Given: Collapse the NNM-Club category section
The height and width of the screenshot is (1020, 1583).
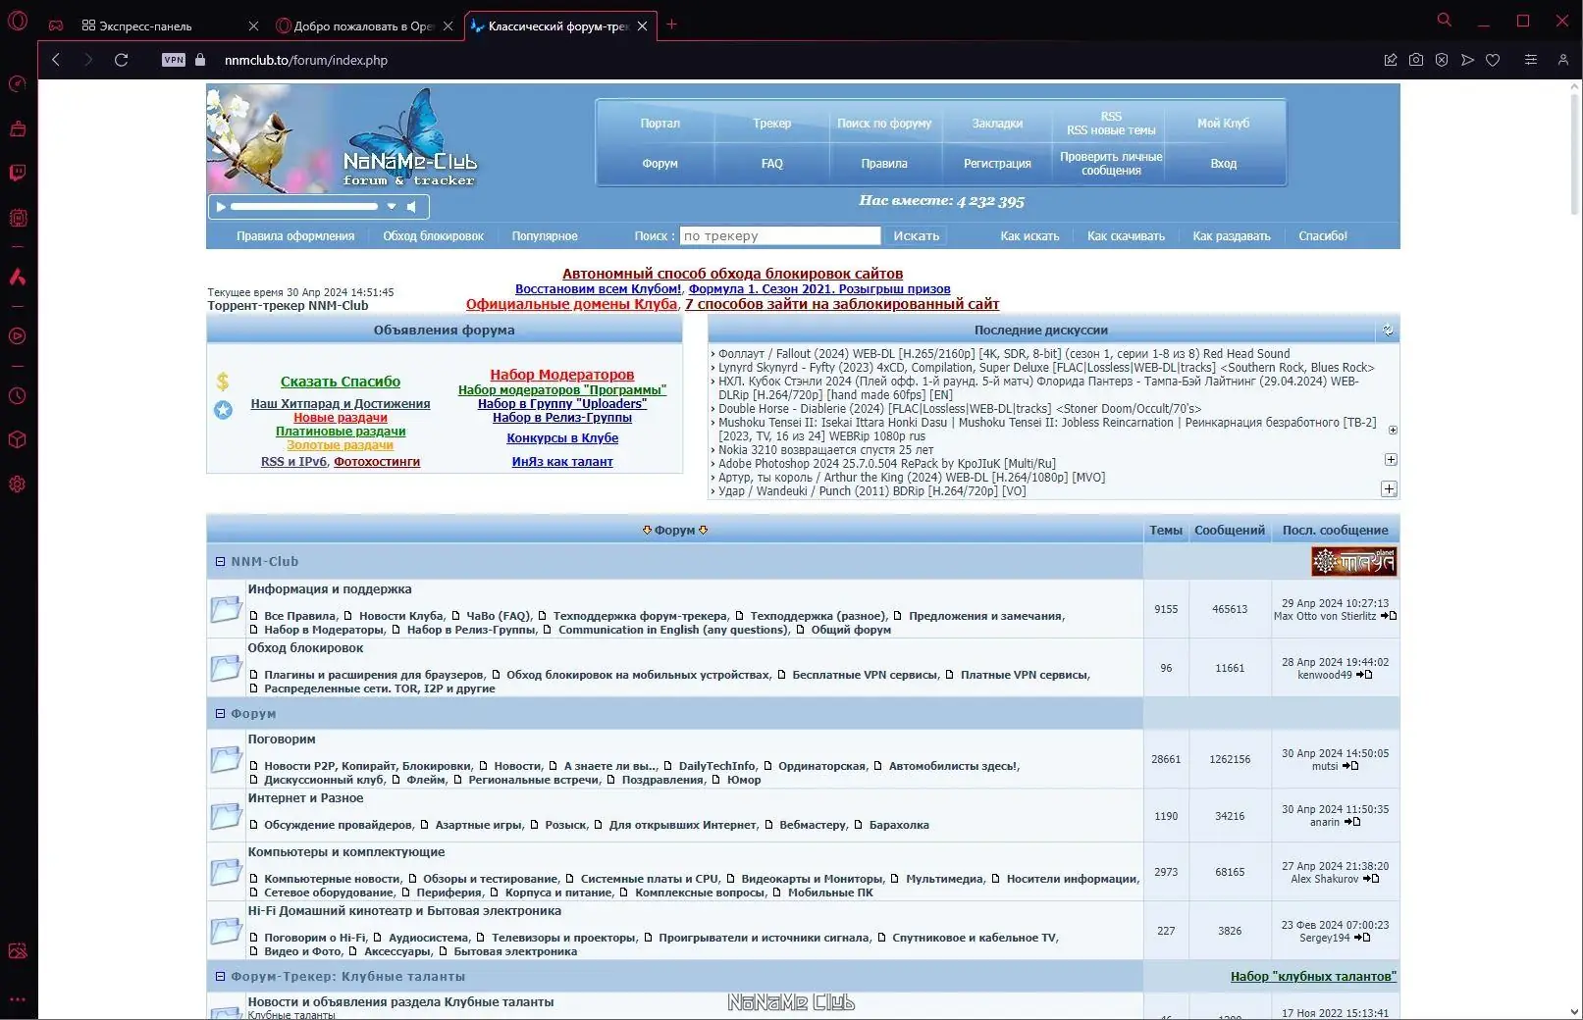Looking at the screenshot, I should point(221,562).
